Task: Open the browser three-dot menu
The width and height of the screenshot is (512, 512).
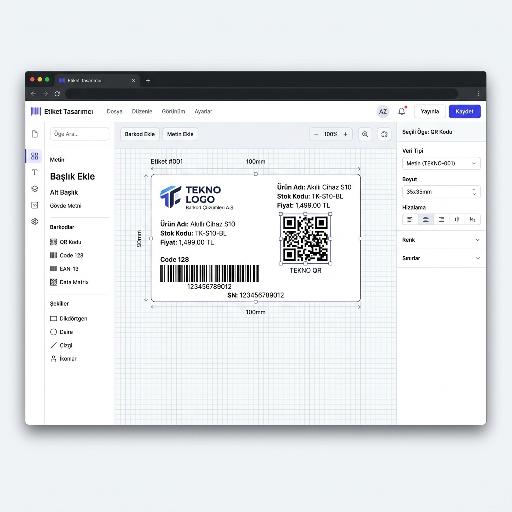Action: click(478, 94)
